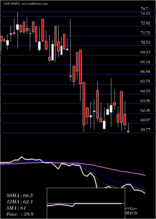Click the 66.94 price axis label
Image resolution: width=156 pixels, height=219 pixels.
click(x=145, y=72)
